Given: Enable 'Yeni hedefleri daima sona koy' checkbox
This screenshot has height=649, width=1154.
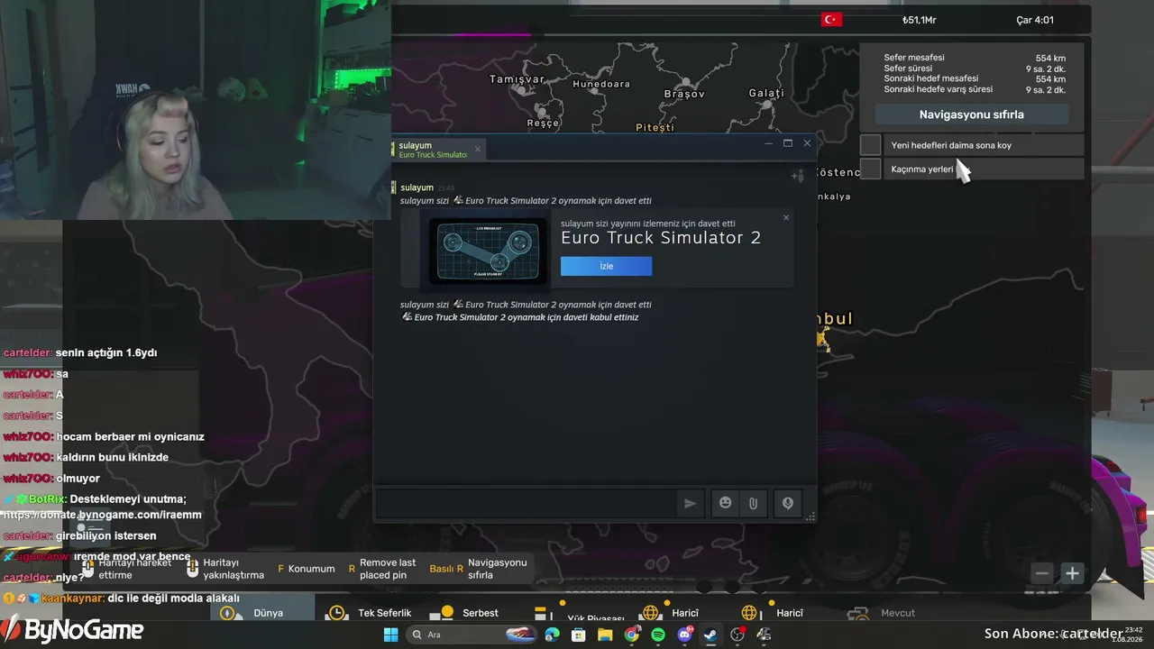Looking at the screenshot, I should pos(870,145).
